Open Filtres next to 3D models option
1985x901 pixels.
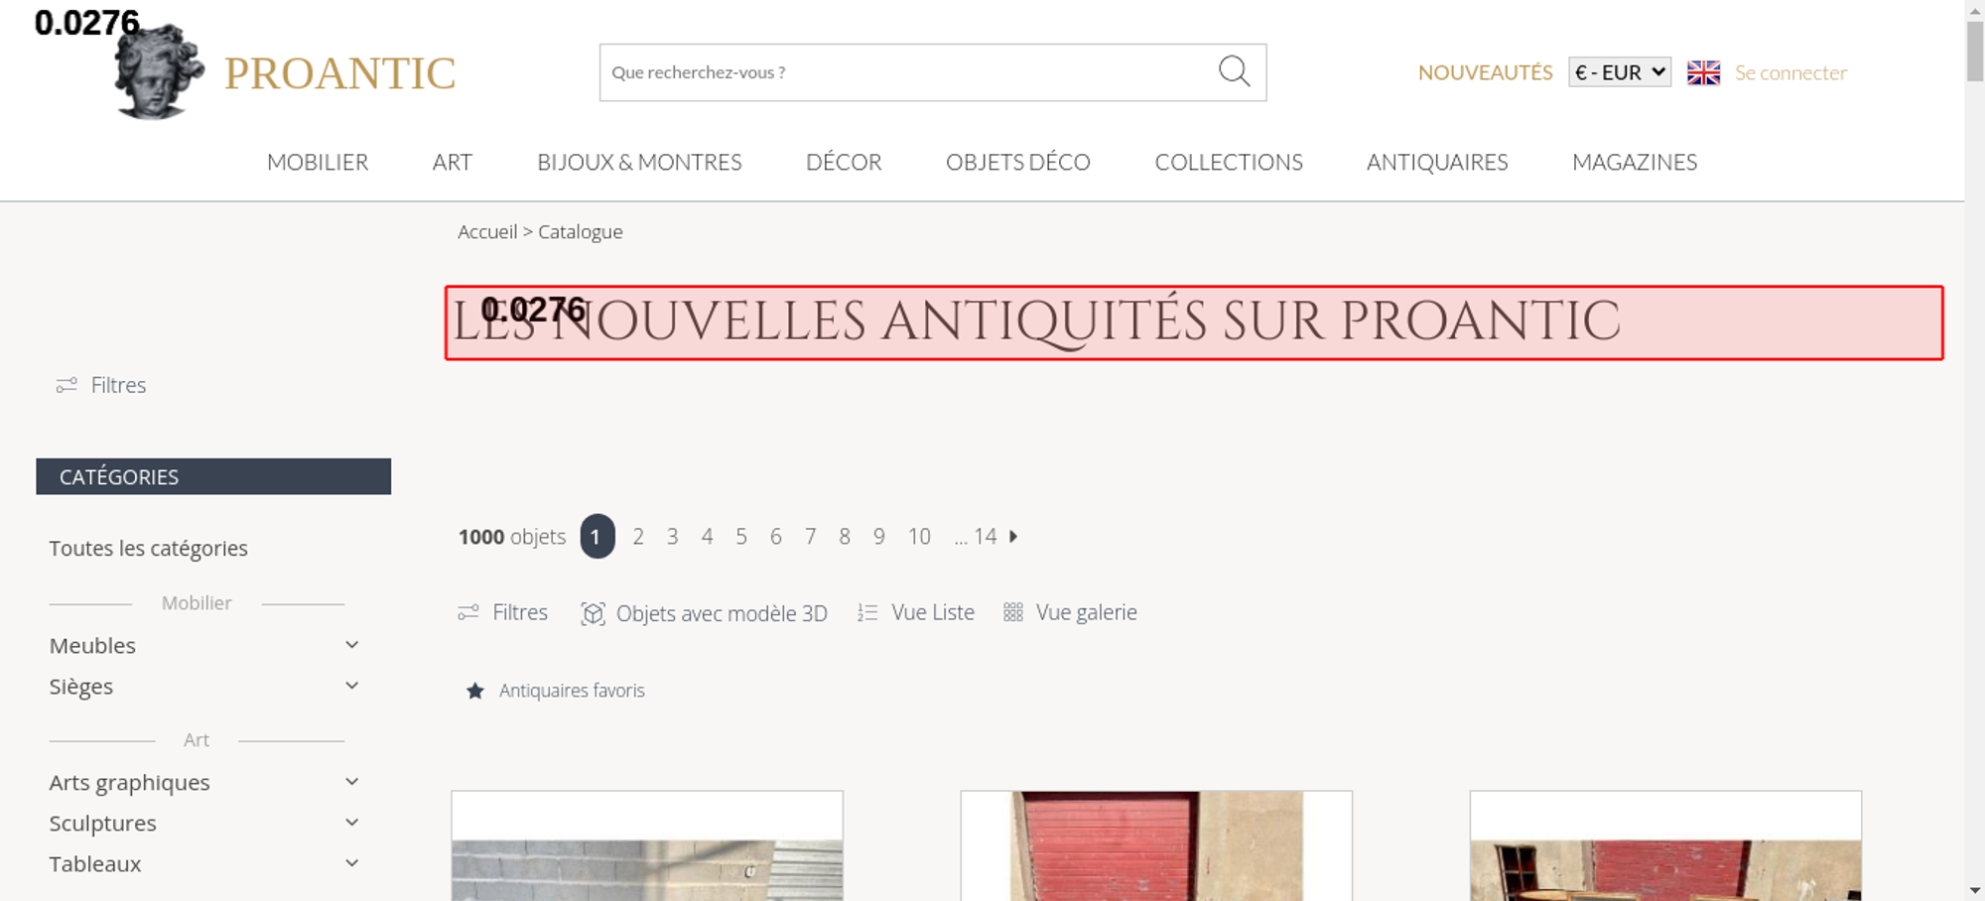[502, 612]
